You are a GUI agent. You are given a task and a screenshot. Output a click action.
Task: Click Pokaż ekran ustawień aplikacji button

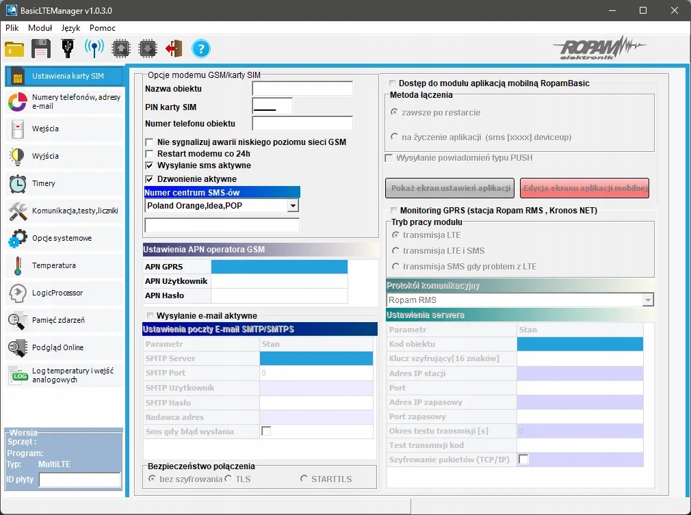coord(452,188)
